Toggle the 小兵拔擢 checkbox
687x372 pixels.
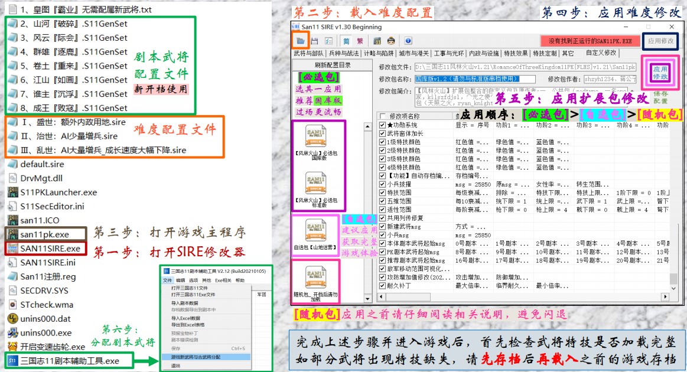point(383,184)
